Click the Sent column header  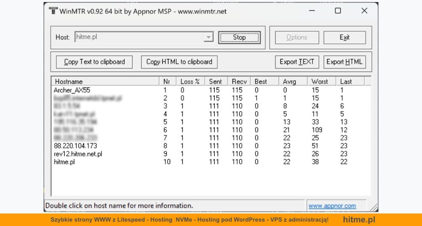click(216, 81)
